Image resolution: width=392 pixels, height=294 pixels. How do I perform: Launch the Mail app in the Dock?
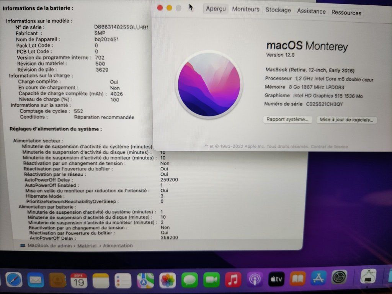pos(36,280)
